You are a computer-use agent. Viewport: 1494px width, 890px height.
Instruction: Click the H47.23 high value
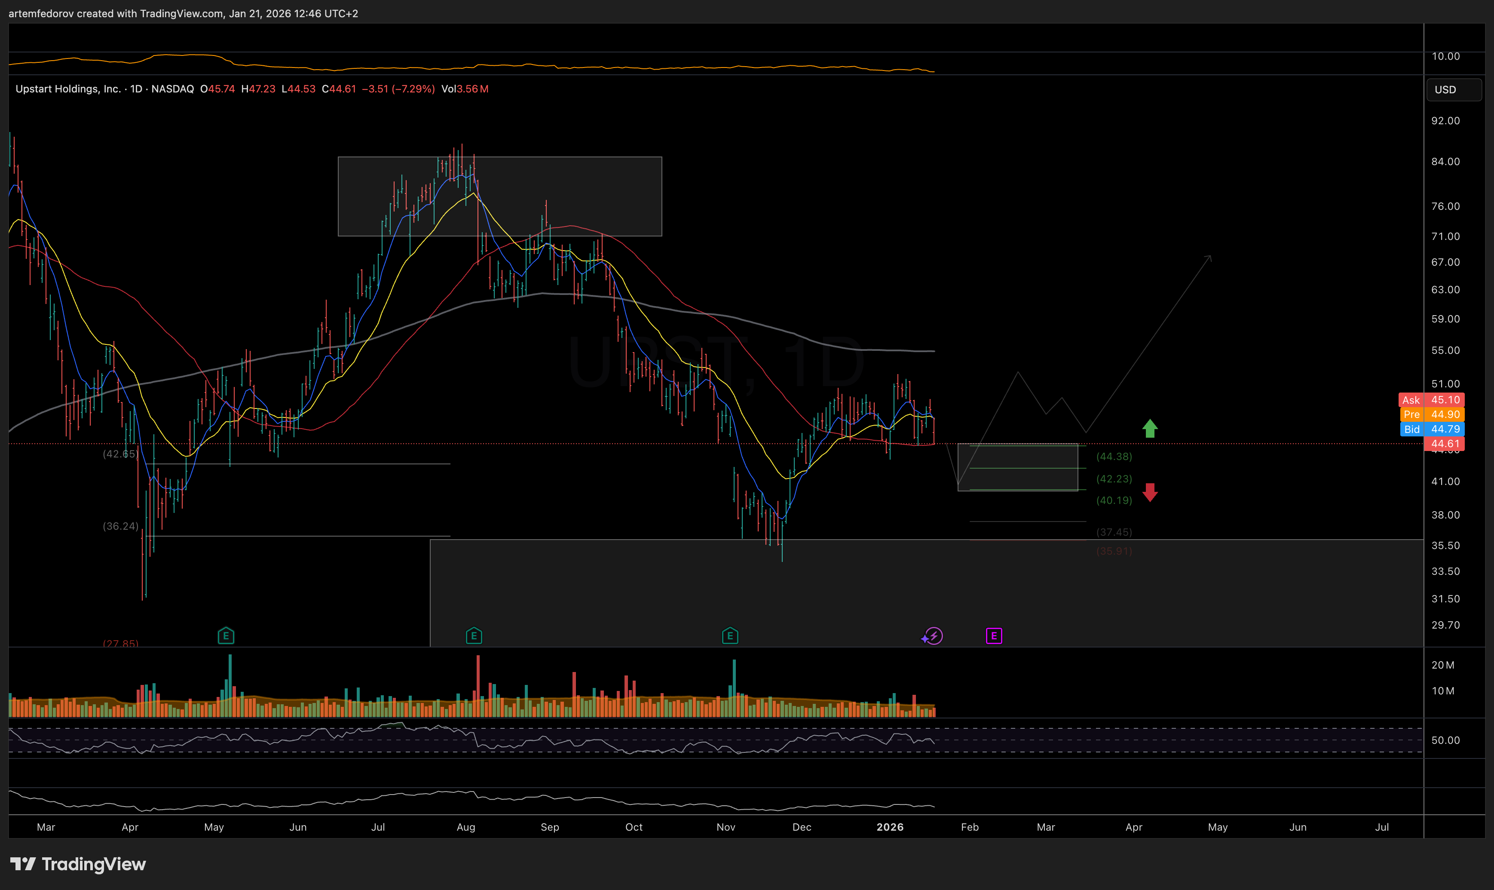pos(258,89)
